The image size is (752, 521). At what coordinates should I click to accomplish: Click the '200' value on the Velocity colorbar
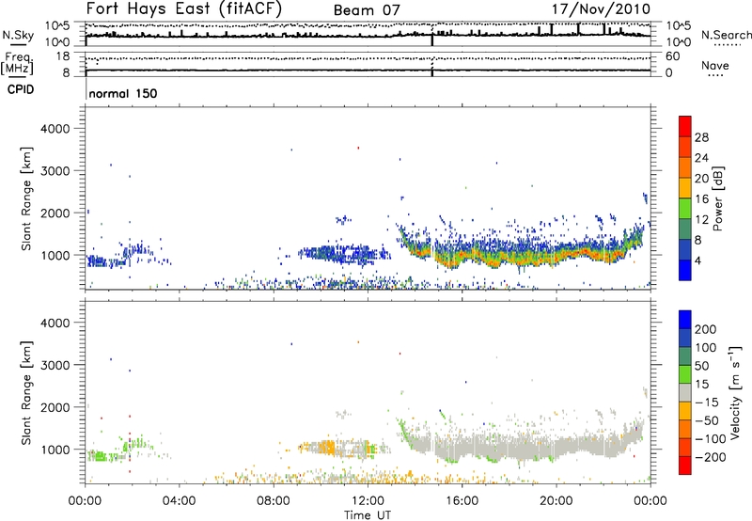pyautogui.click(x=706, y=329)
